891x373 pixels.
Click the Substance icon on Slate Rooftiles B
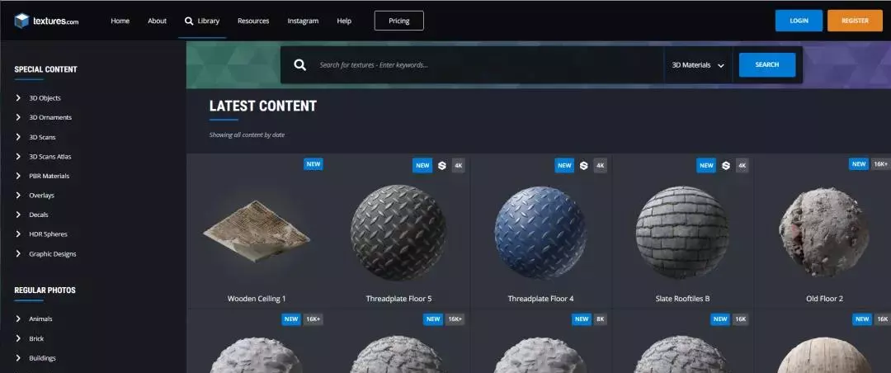(x=726, y=166)
